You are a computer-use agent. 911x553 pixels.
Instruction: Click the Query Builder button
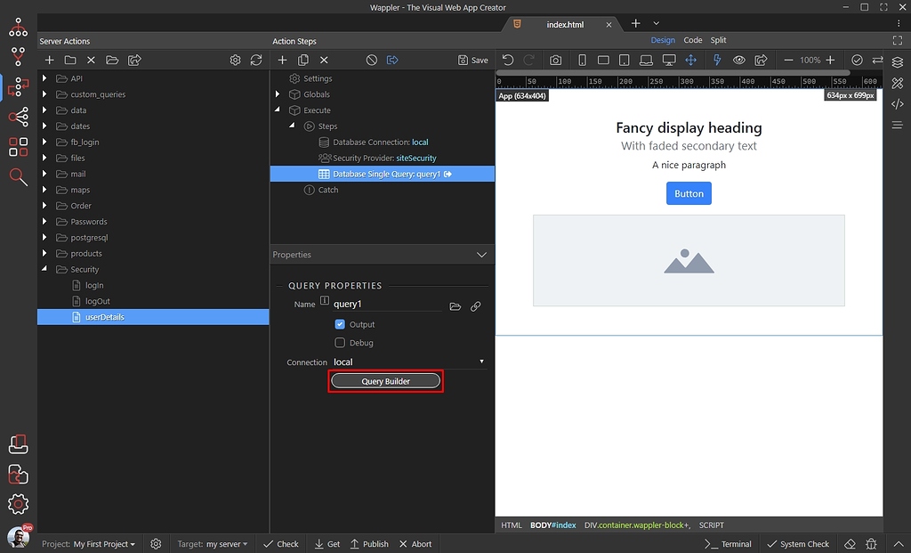point(385,380)
